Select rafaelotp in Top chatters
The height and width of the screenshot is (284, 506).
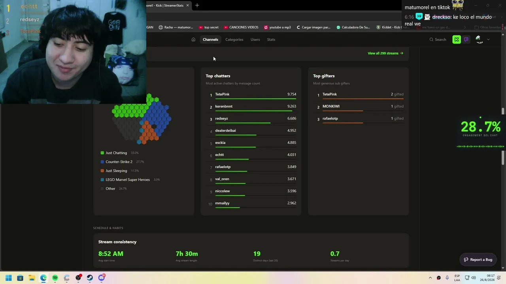coord(223,167)
